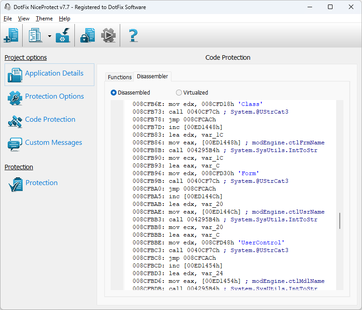Select the Disassembler tab
The image size is (362, 310).
click(x=152, y=76)
